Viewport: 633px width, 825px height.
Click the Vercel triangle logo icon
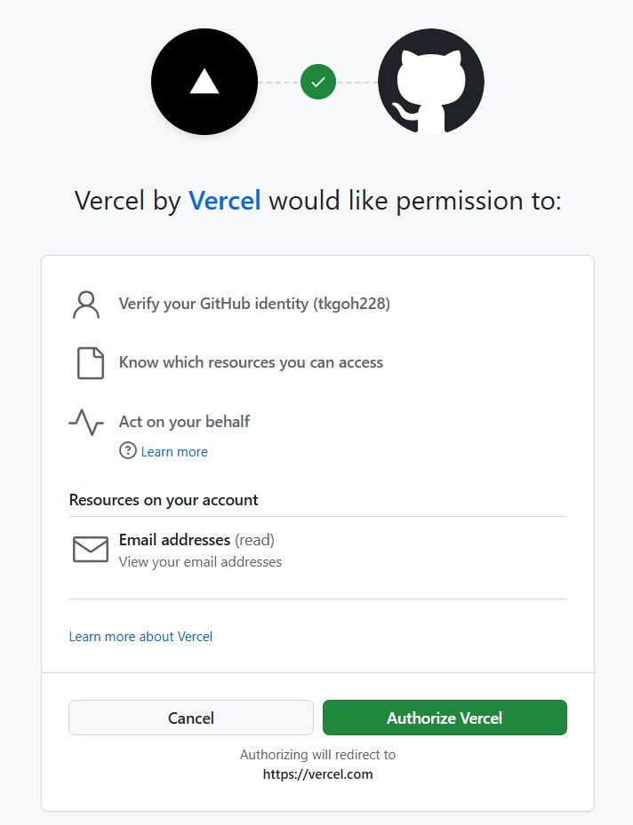pyautogui.click(x=204, y=81)
